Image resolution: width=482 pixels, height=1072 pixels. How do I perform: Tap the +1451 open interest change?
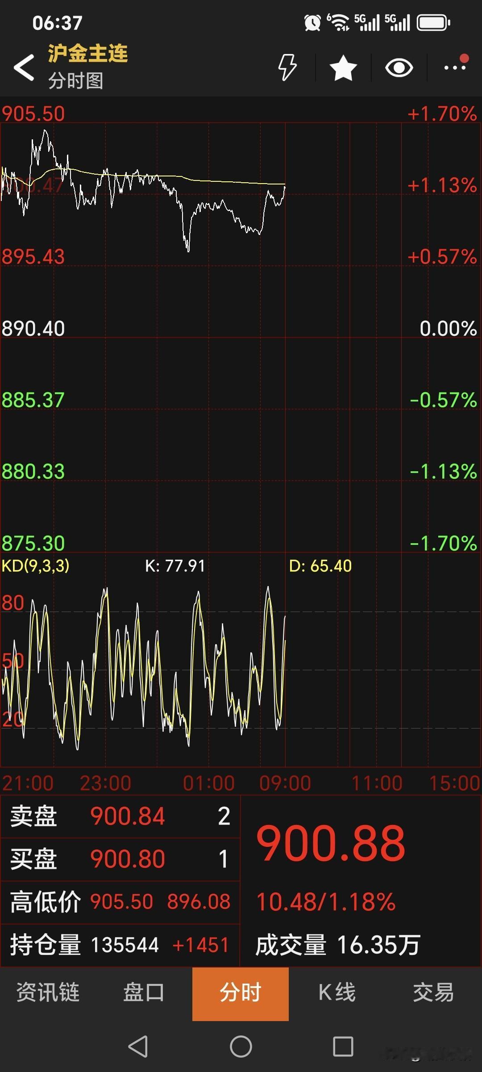tap(200, 945)
